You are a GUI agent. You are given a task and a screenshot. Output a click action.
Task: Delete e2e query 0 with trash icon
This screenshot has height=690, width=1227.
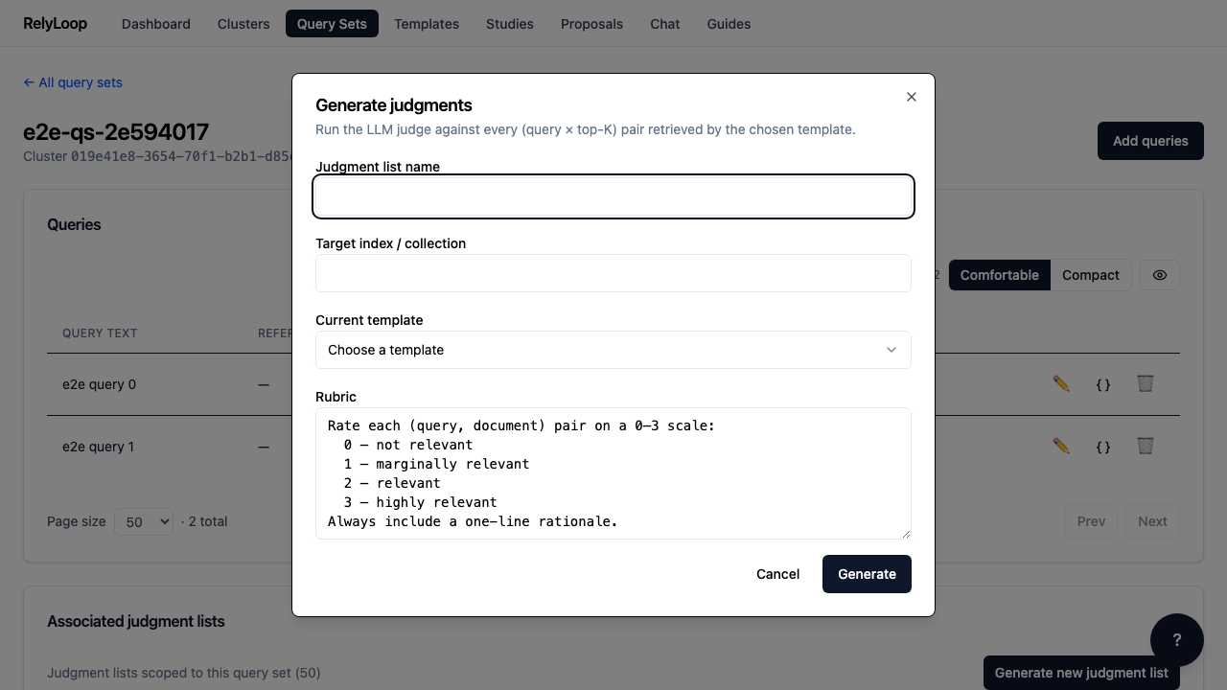[1146, 383]
